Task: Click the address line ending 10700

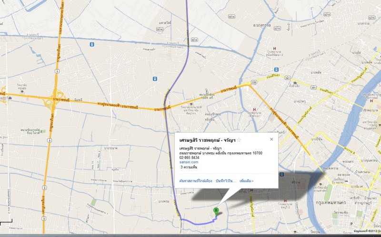Action: click(221, 153)
